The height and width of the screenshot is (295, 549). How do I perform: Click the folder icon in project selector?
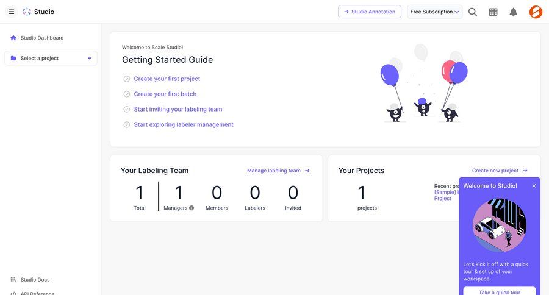click(x=13, y=58)
